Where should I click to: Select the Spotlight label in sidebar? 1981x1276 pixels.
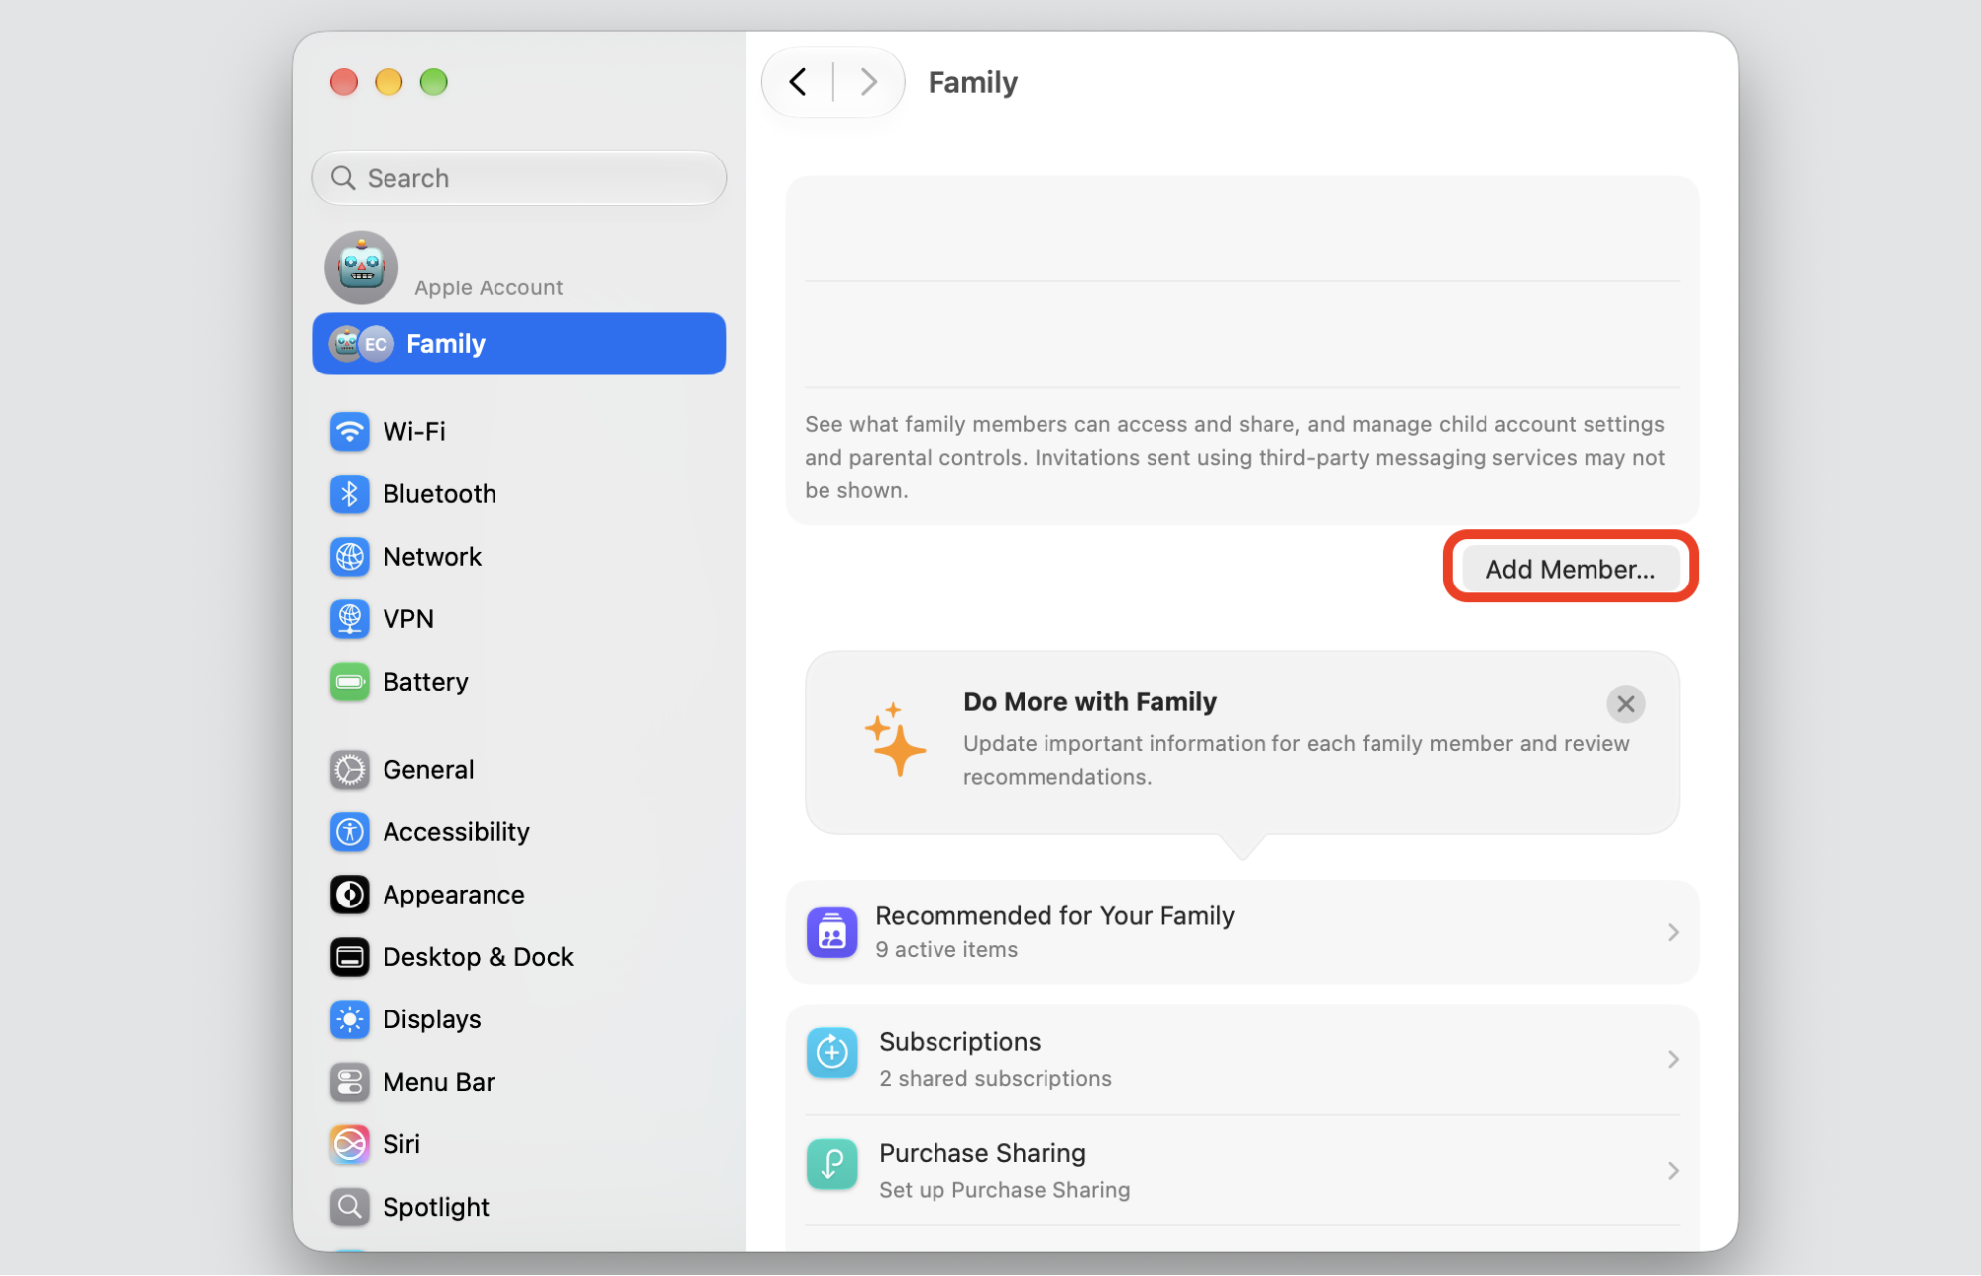pos(436,1207)
